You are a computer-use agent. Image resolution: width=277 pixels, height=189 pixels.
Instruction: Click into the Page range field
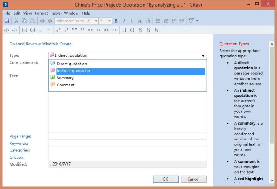[128, 136]
